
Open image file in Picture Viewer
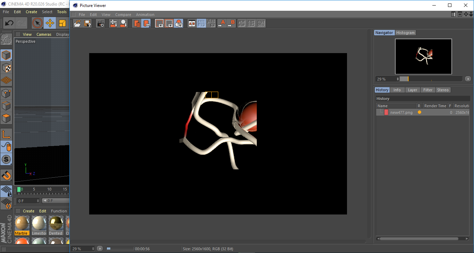77,24
